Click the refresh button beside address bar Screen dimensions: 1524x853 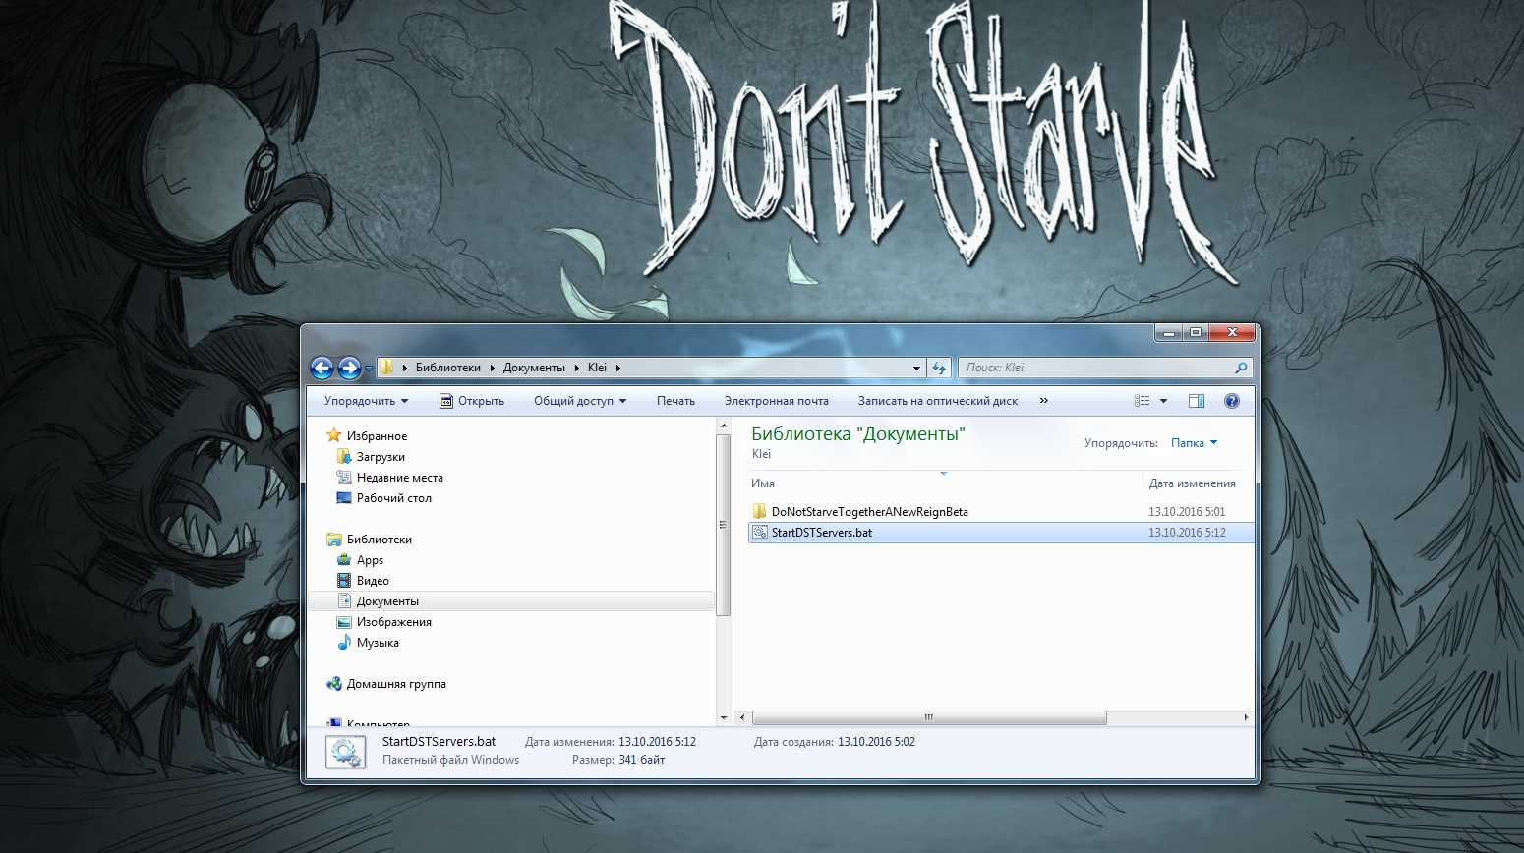[x=939, y=368]
